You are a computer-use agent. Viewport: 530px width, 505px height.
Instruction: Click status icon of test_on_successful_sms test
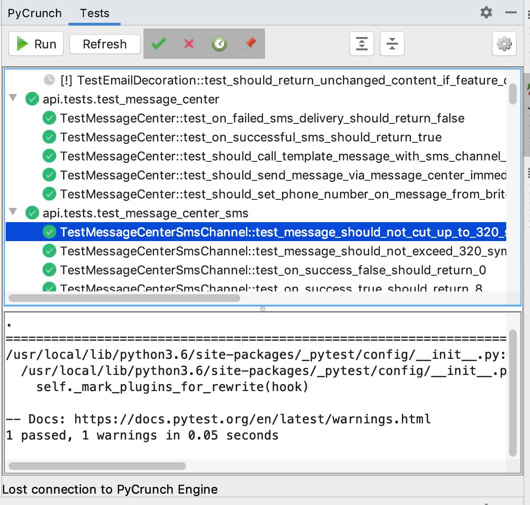[49, 137]
